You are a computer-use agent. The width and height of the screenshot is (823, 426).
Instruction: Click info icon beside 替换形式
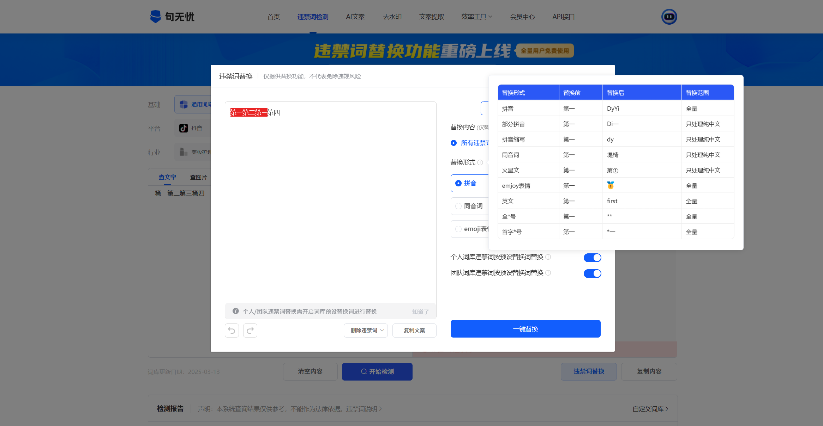coord(480,162)
